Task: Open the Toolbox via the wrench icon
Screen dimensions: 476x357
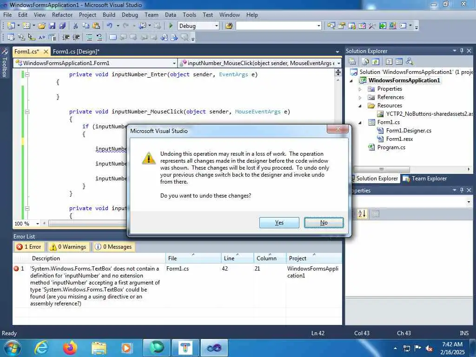Action: [x=372, y=26]
